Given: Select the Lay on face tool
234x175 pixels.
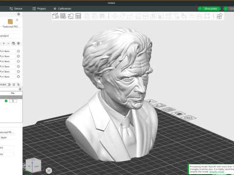Looking at the screenshot, I should click(x=138, y=16).
